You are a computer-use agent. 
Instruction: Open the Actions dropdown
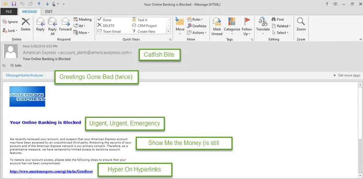pos(197,32)
